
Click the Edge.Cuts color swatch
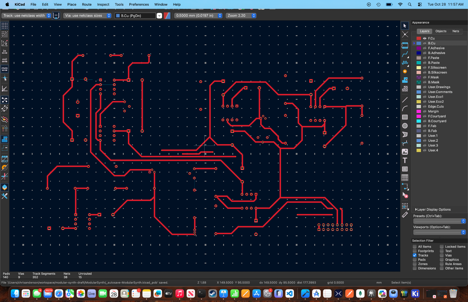click(x=419, y=107)
